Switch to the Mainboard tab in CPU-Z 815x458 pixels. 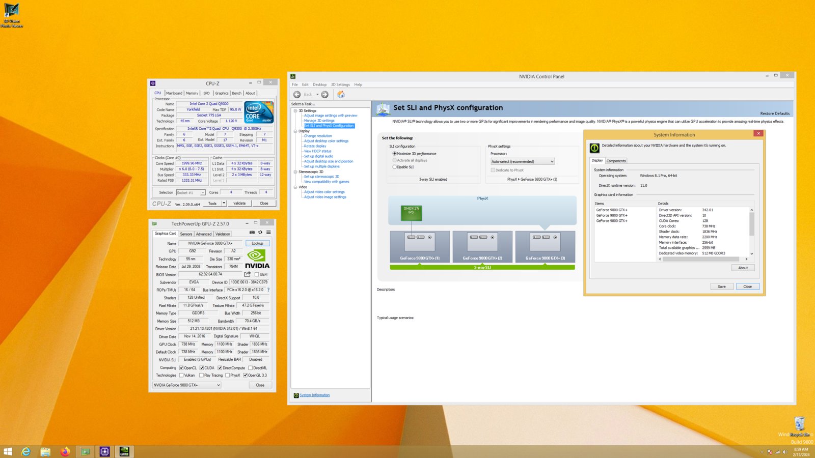pyautogui.click(x=174, y=93)
